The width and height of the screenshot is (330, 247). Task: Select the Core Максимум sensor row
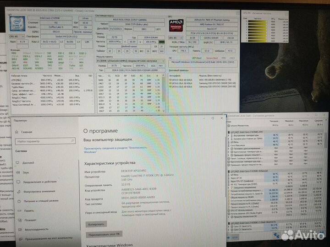point(276,145)
